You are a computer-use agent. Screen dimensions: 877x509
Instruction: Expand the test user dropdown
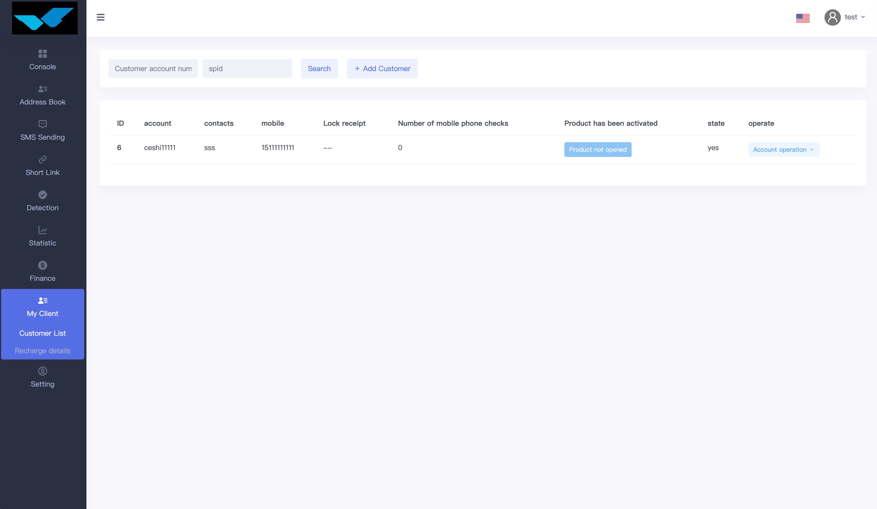click(855, 17)
